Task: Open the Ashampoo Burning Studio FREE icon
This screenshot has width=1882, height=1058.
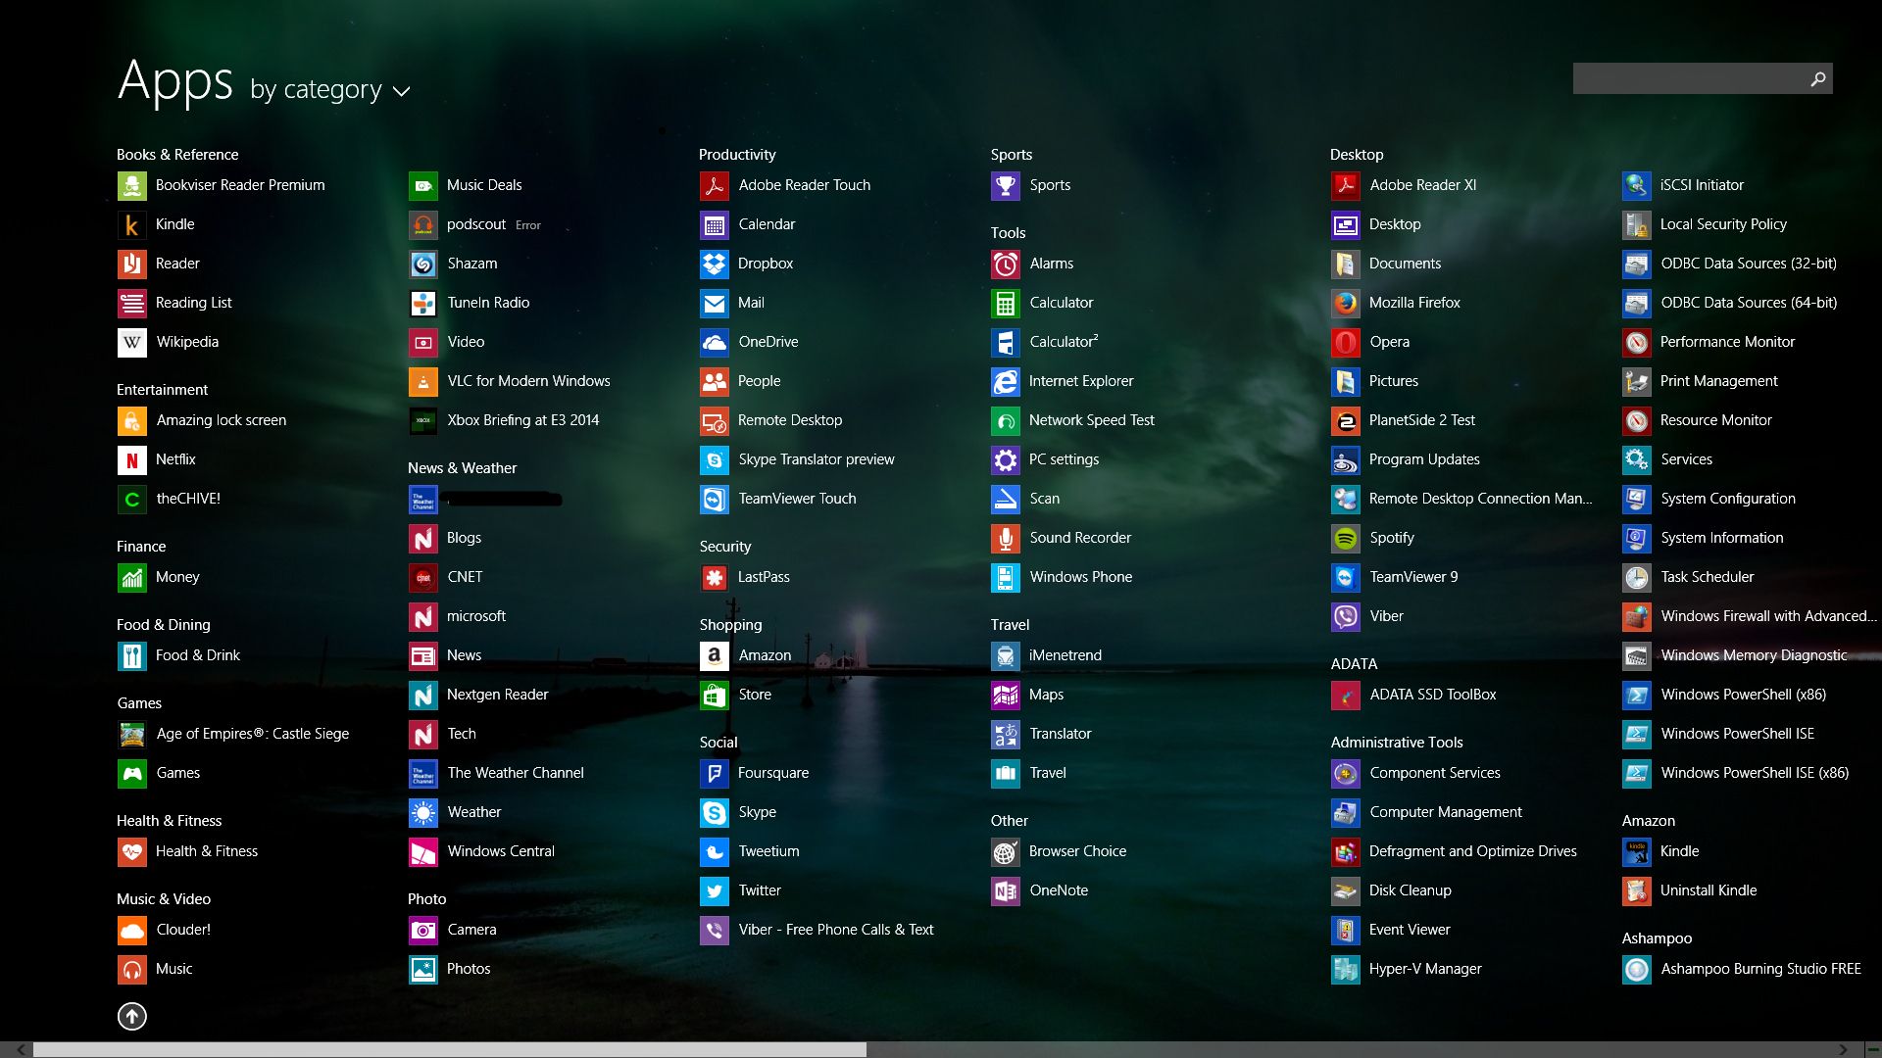Action: [1636, 970]
